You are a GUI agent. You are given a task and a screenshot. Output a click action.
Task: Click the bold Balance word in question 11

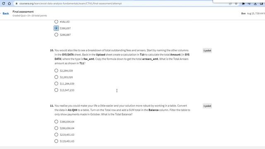tap(154, 110)
